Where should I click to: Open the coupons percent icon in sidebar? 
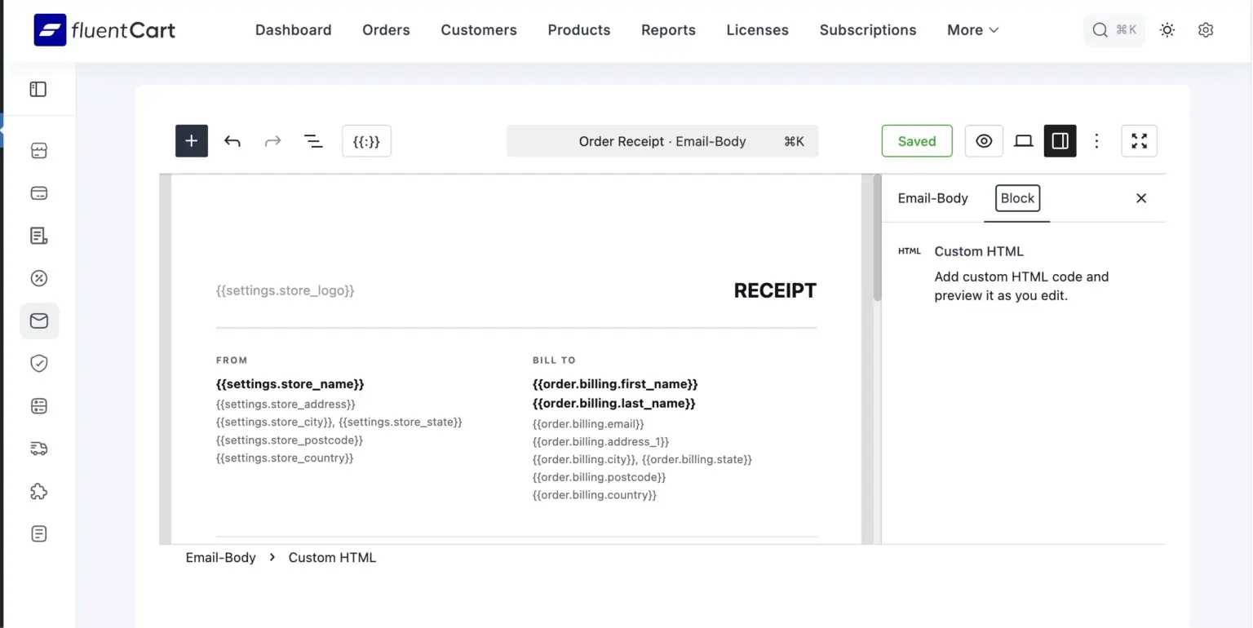(38, 278)
